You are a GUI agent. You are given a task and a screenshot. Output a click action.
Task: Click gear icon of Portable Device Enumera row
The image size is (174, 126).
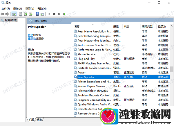[x=75, y=68]
